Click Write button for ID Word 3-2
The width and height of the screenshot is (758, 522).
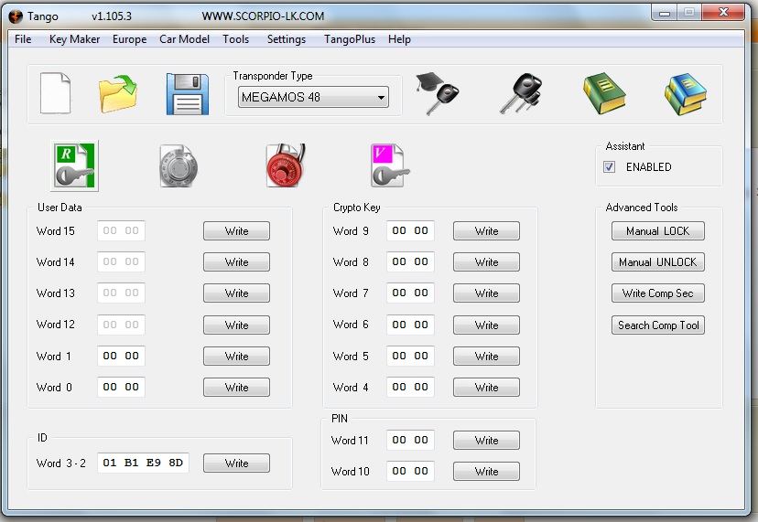[x=236, y=463]
